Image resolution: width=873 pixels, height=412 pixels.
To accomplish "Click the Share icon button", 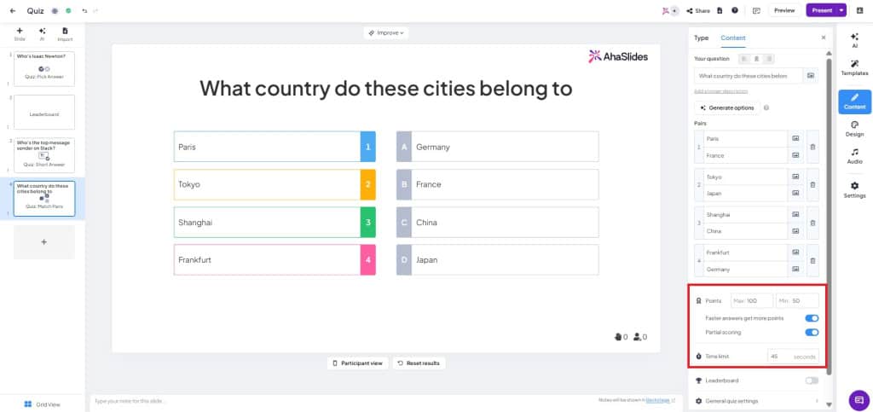I will [x=698, y=10].
